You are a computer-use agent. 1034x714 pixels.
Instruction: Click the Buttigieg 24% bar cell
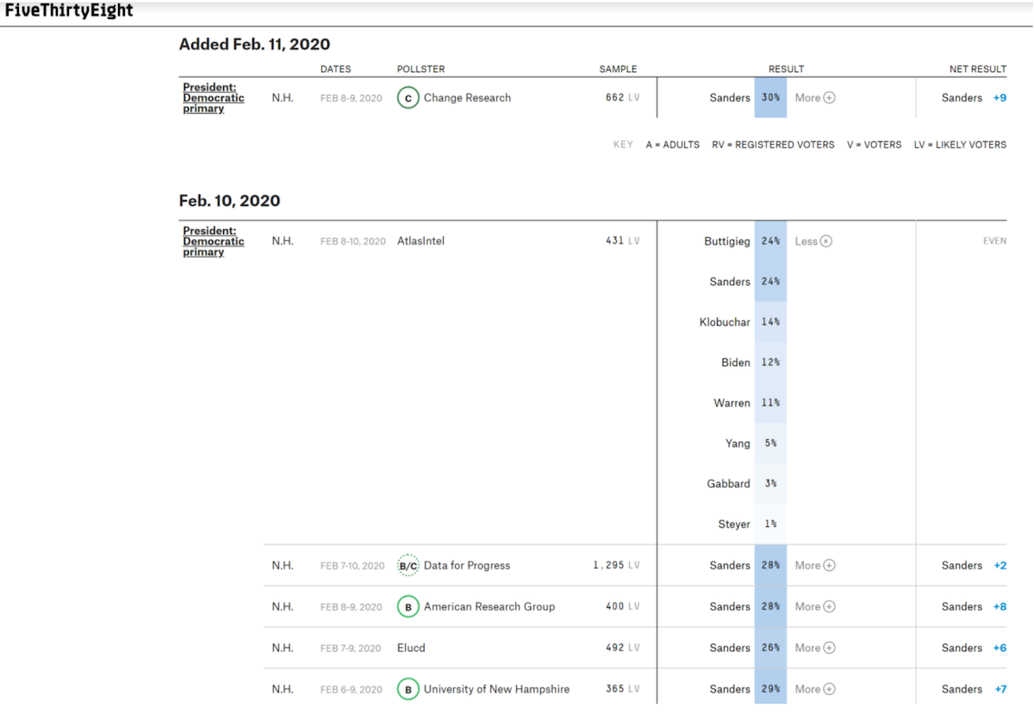[770, 241]
